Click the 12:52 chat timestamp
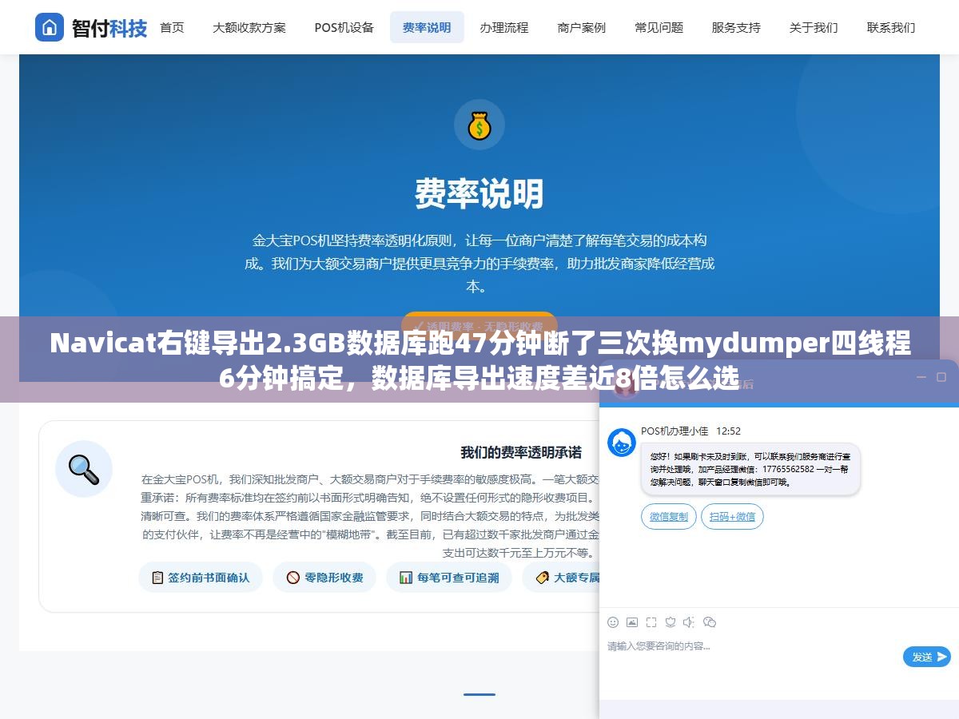The image size is (959, 719). (x=728, y=431)
